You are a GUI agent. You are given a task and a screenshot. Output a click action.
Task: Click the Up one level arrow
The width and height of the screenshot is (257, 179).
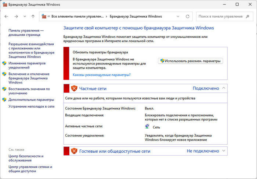(33, 16)
